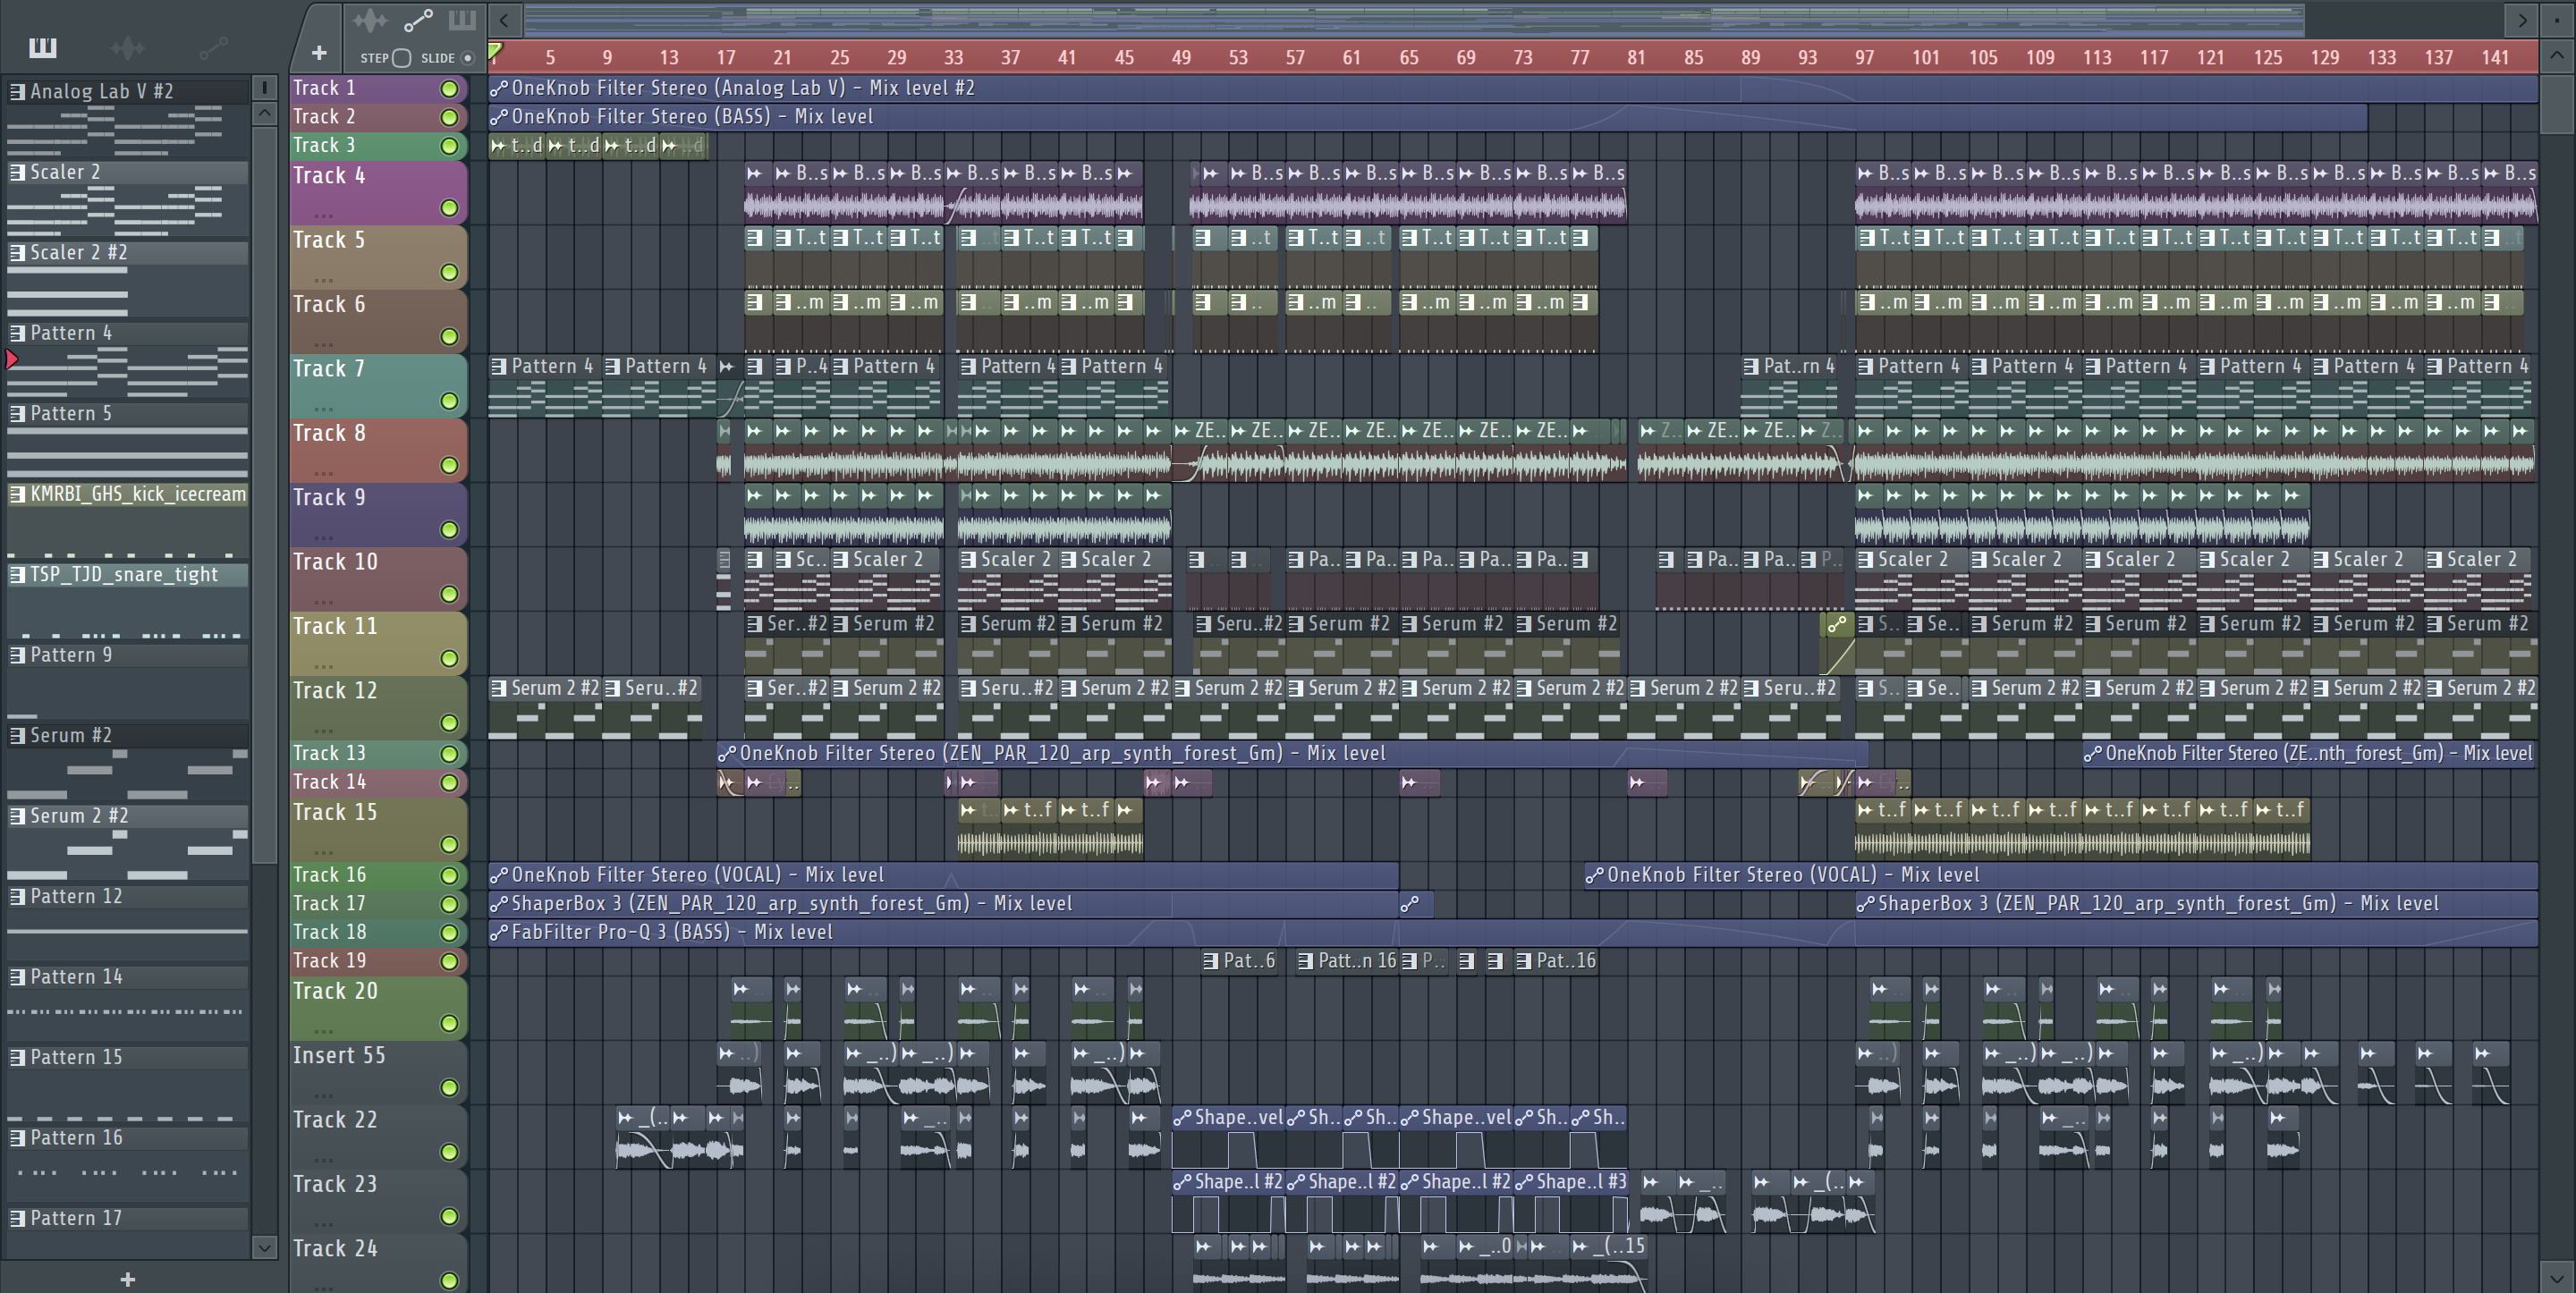Click the small automation icon on Track 17
Viewport: 2576px width, 1293px height.
pos(1410,904)
